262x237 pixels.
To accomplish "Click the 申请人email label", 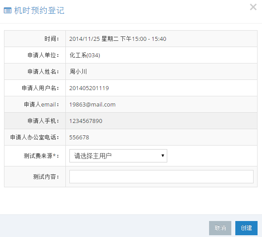I will point(41,104).
